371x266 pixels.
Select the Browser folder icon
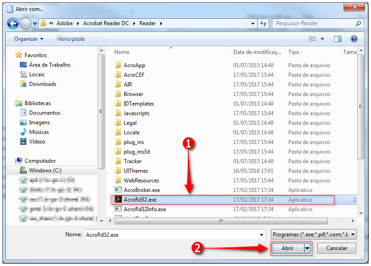(118, 94)
